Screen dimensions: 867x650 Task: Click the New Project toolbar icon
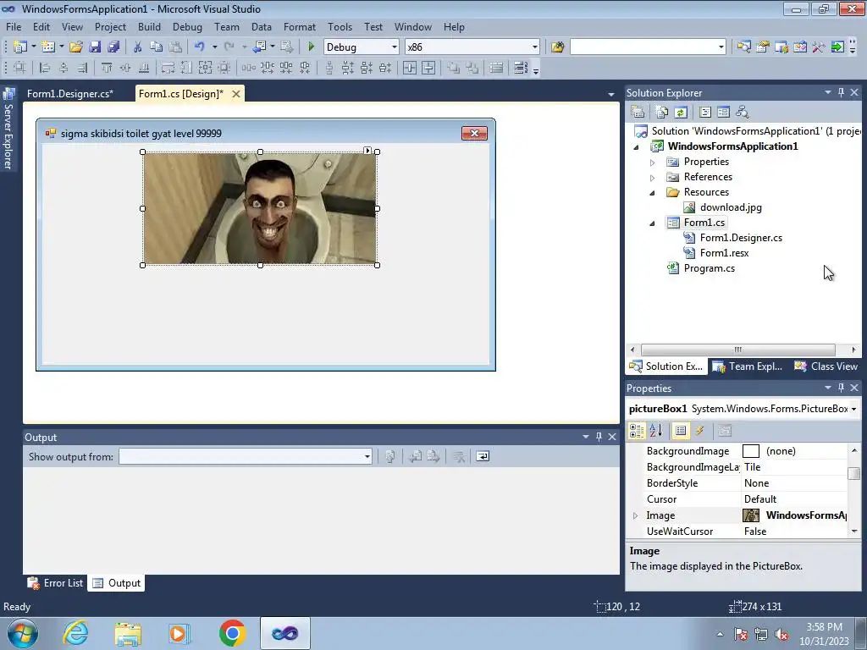[20, 47]
